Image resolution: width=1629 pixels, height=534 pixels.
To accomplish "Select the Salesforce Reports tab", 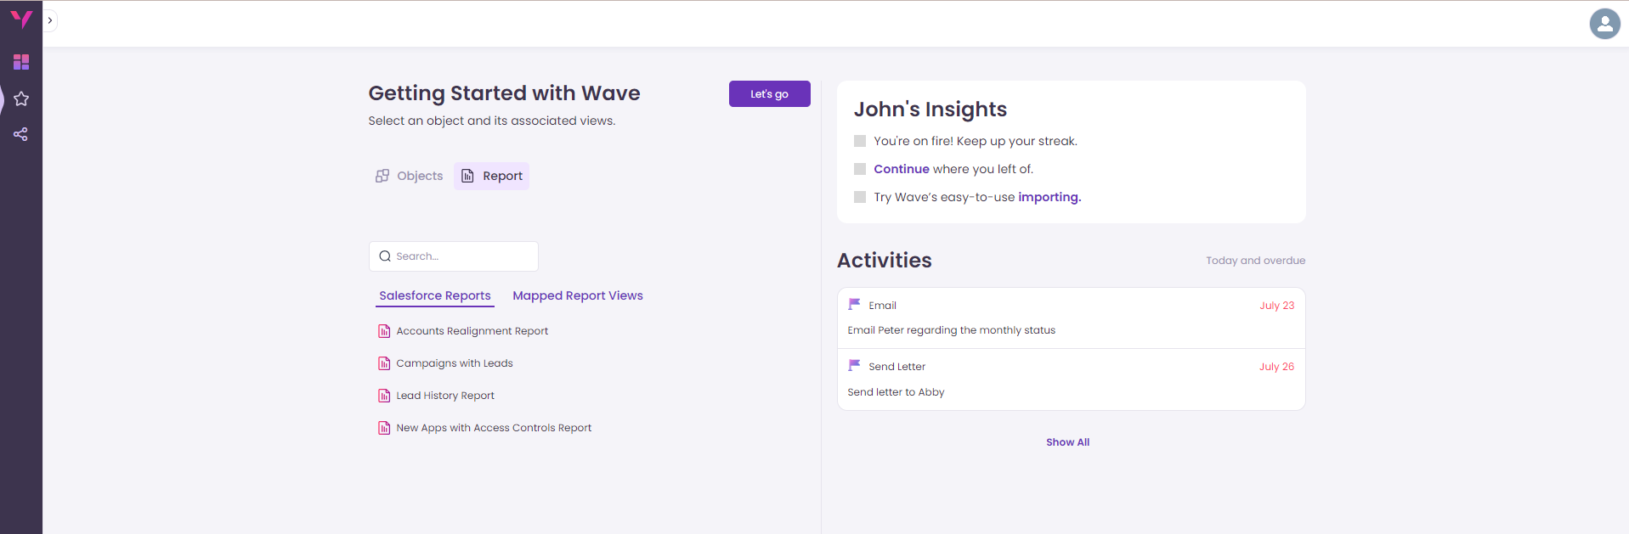I will tap(435, 295).
